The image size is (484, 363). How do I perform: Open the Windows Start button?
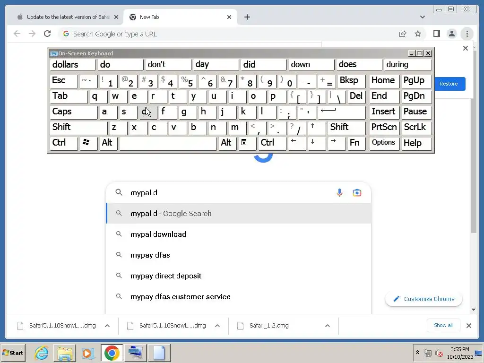tap(13, 353)
